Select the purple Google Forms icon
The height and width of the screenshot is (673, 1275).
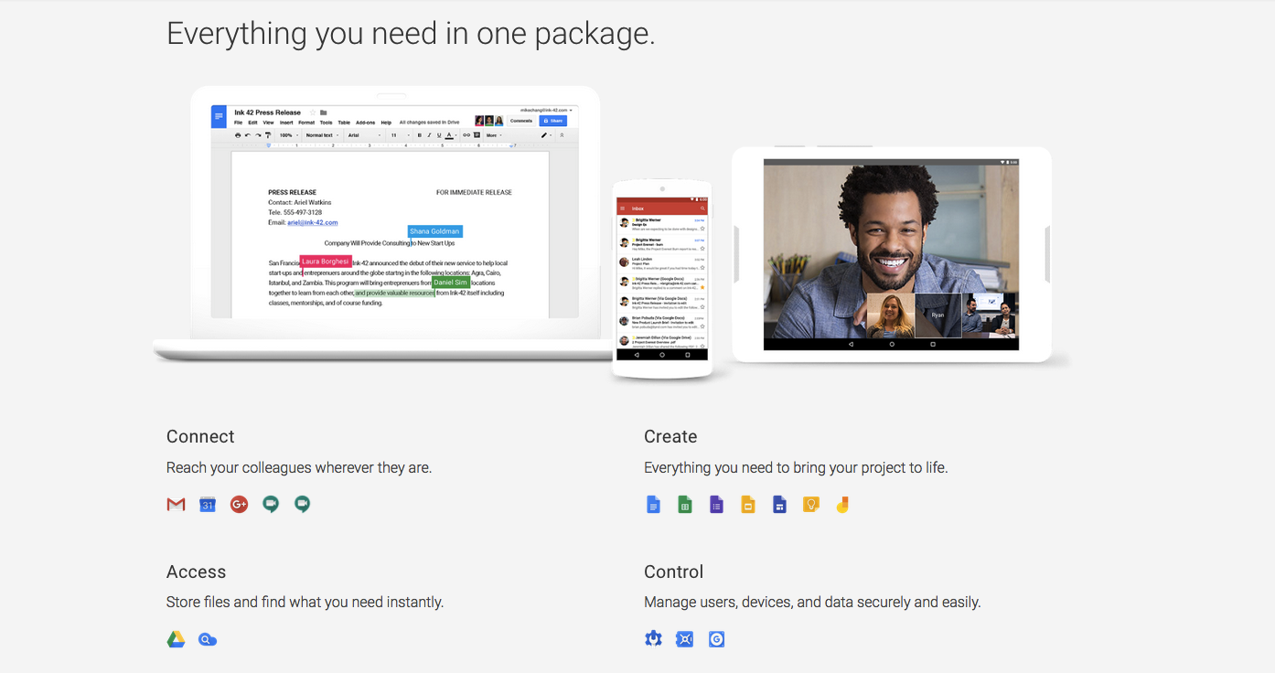point(716,504)
